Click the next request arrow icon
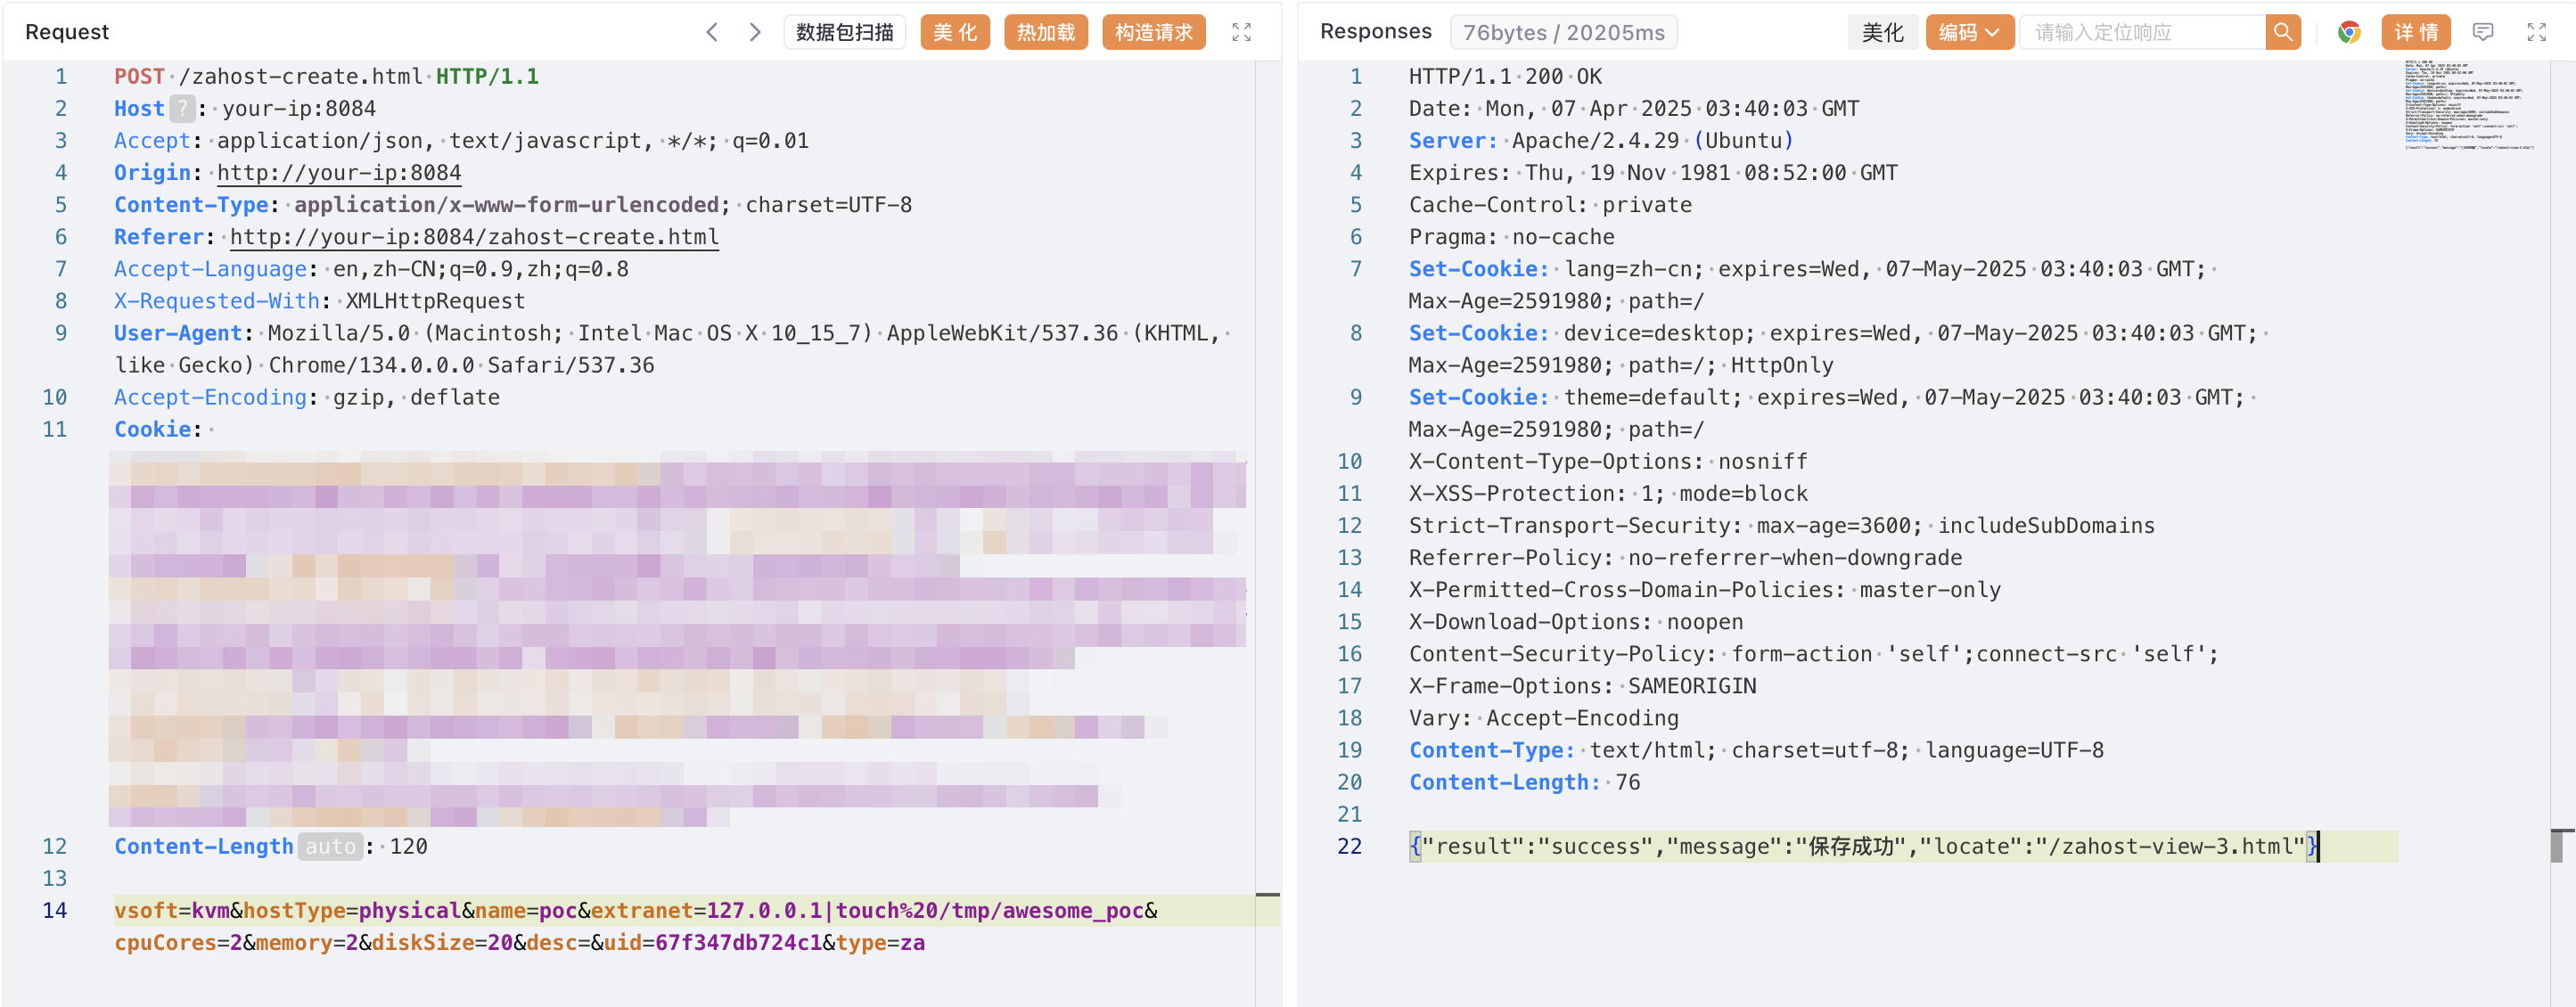Viewport: 2576px width, 1007px height. tap(755, 32)
